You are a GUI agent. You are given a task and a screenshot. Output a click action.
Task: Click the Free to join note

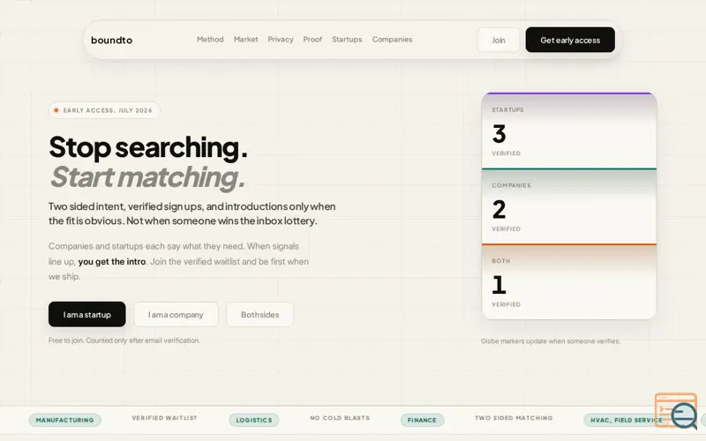tap(124, 340)
